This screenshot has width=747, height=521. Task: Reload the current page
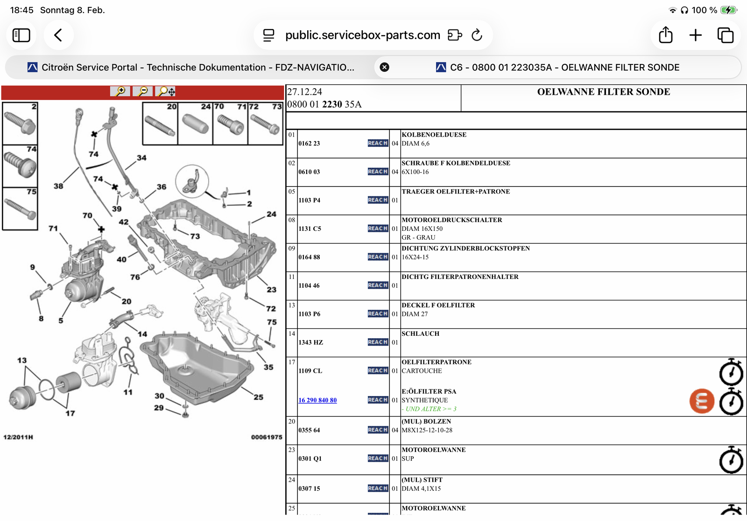[x=477, y=35]
